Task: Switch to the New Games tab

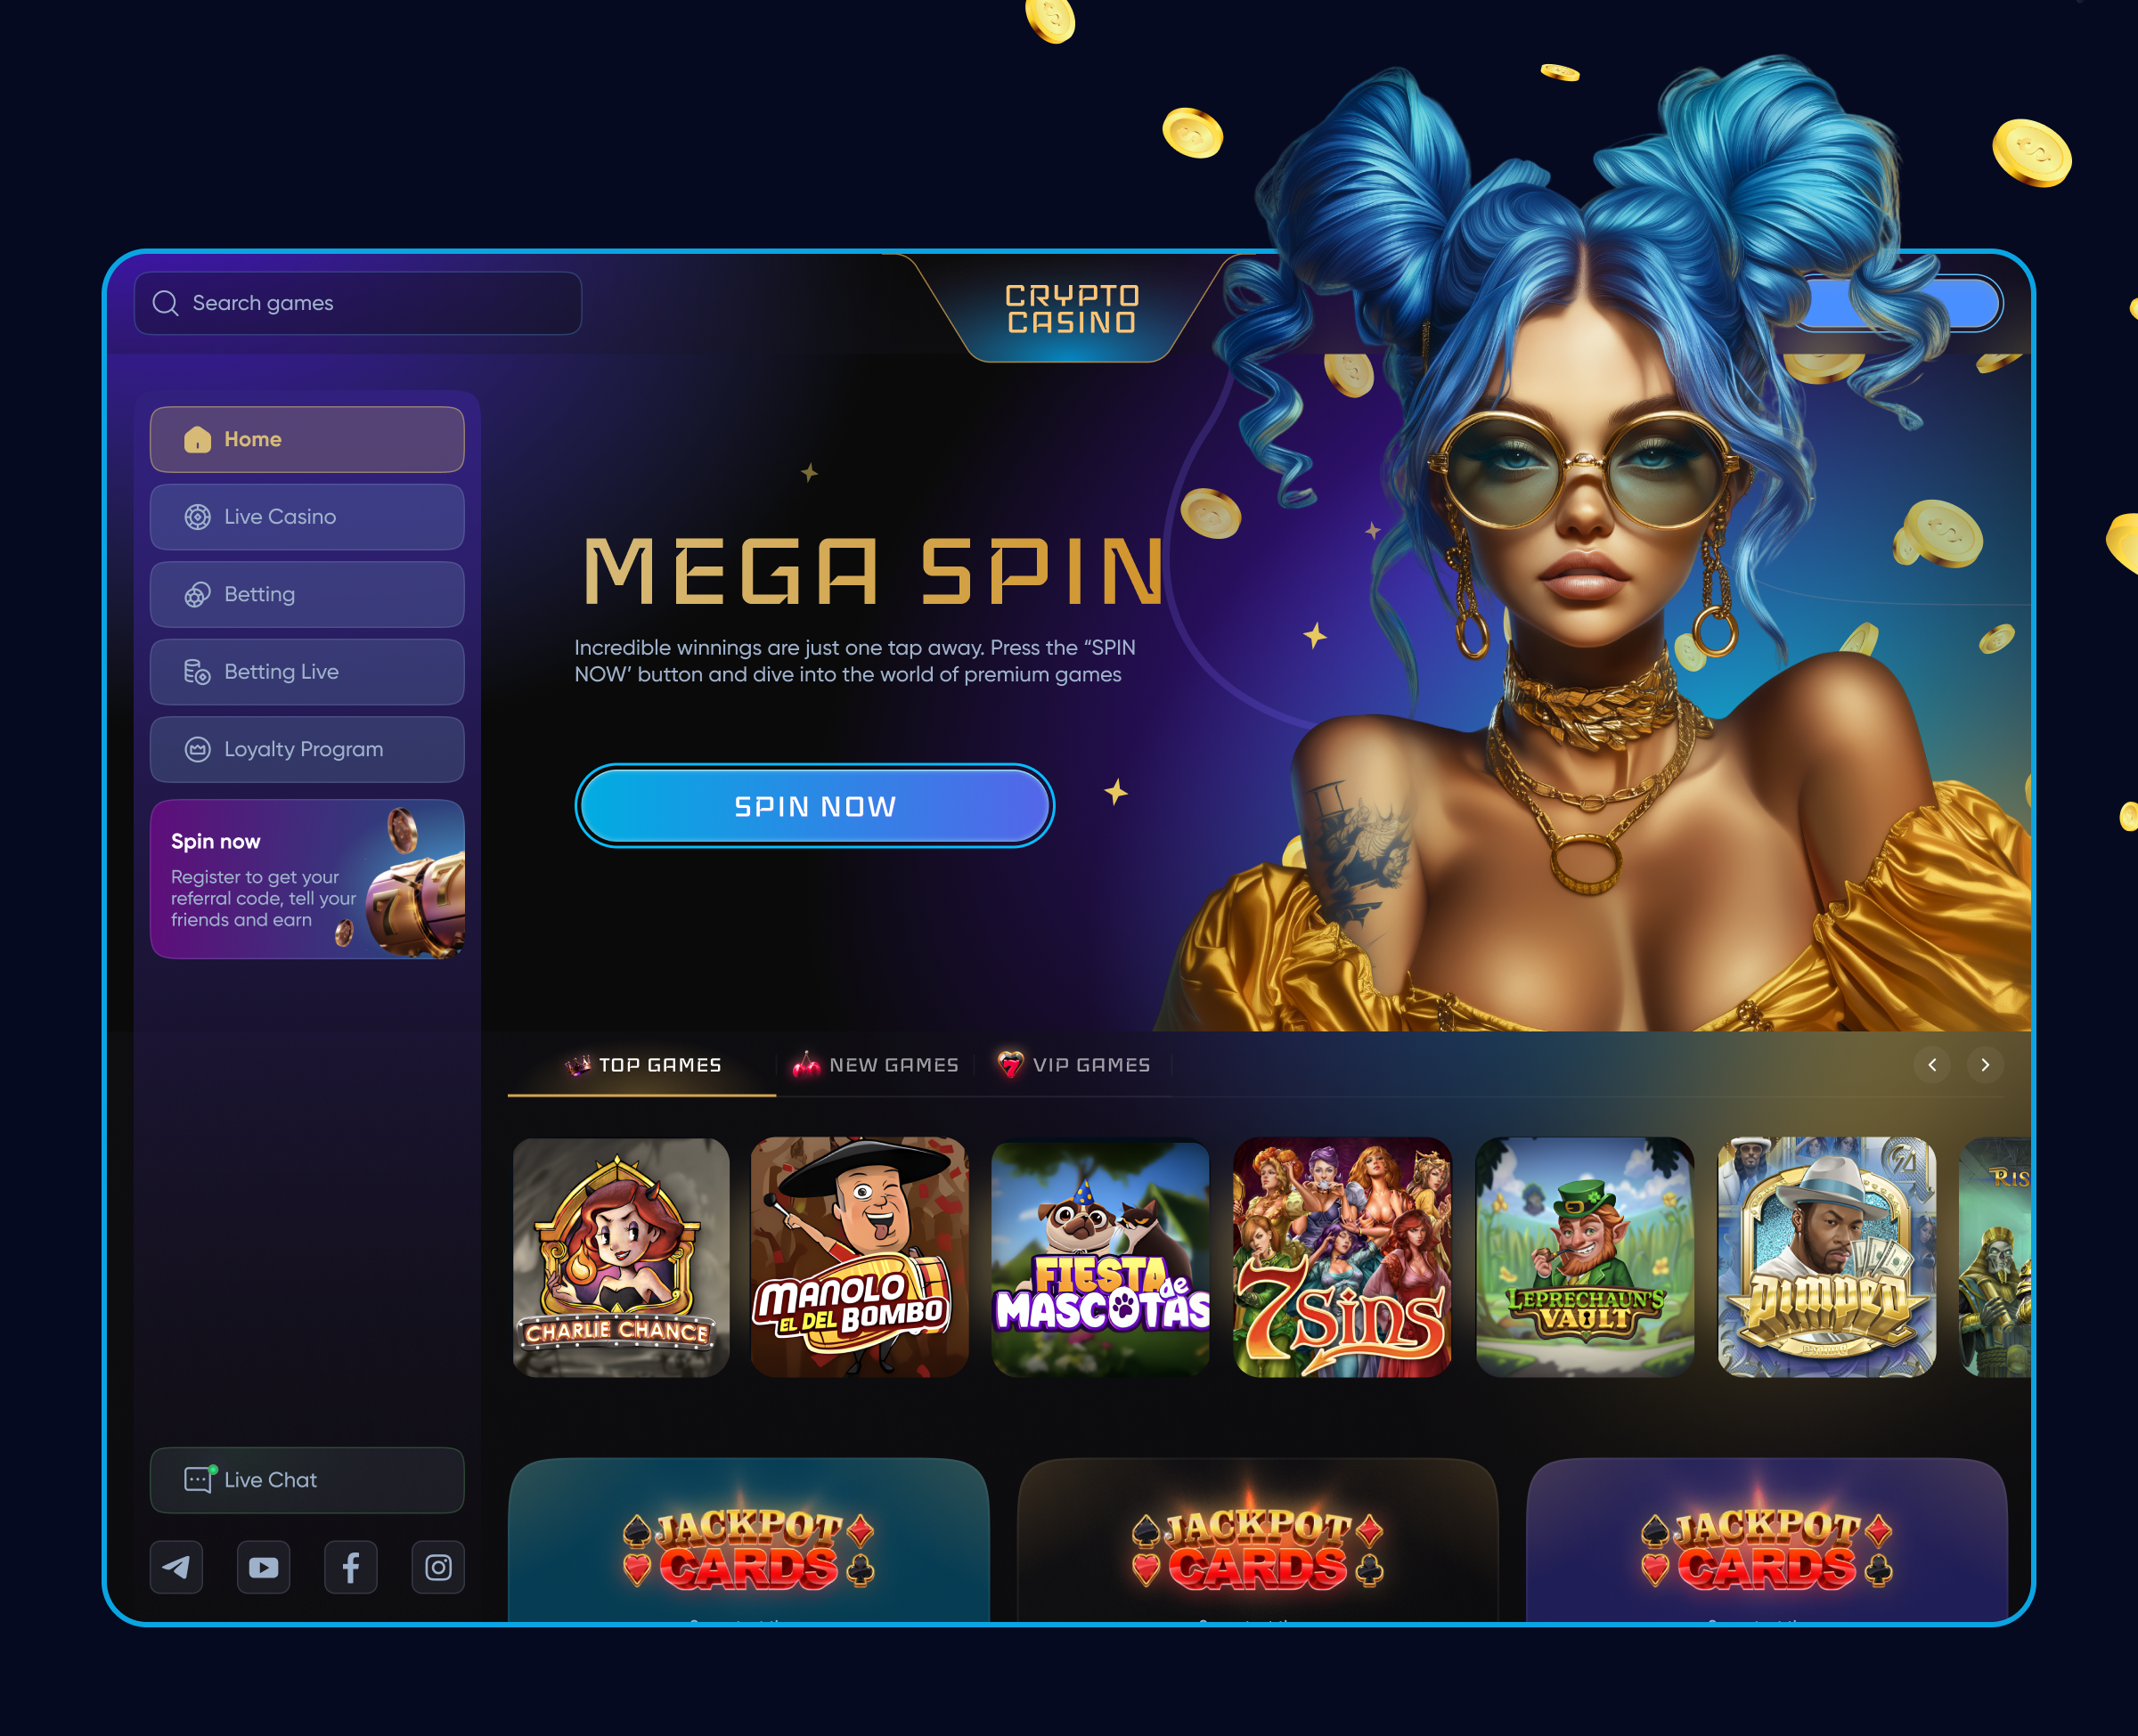Action: pos(875,1065)
